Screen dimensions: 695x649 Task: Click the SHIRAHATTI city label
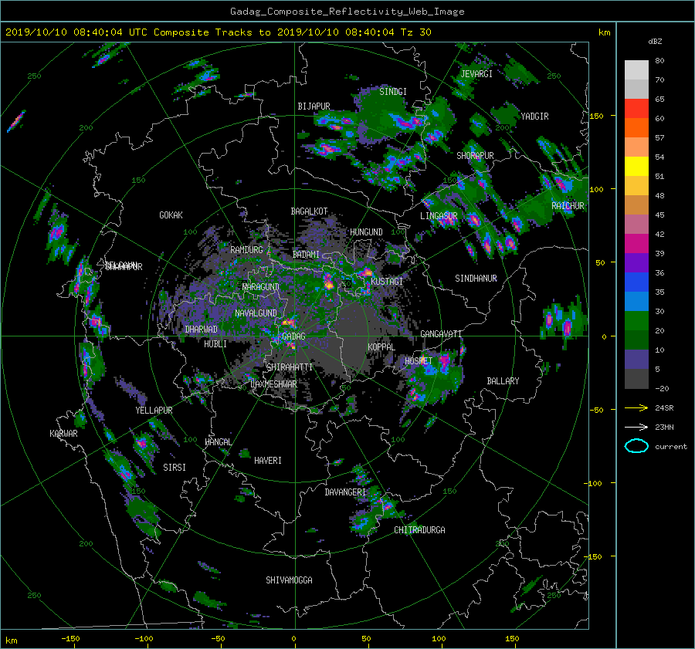point(290,367)
